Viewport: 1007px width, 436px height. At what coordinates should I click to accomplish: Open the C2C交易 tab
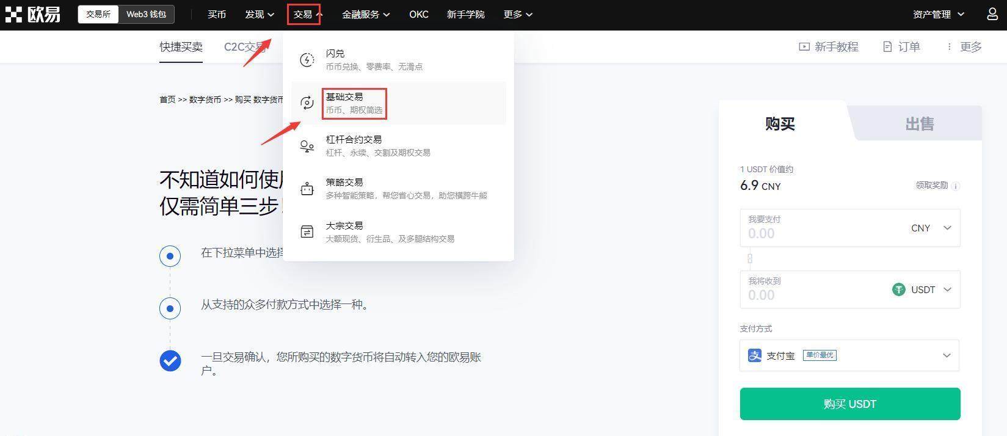(x=245, y=47)
